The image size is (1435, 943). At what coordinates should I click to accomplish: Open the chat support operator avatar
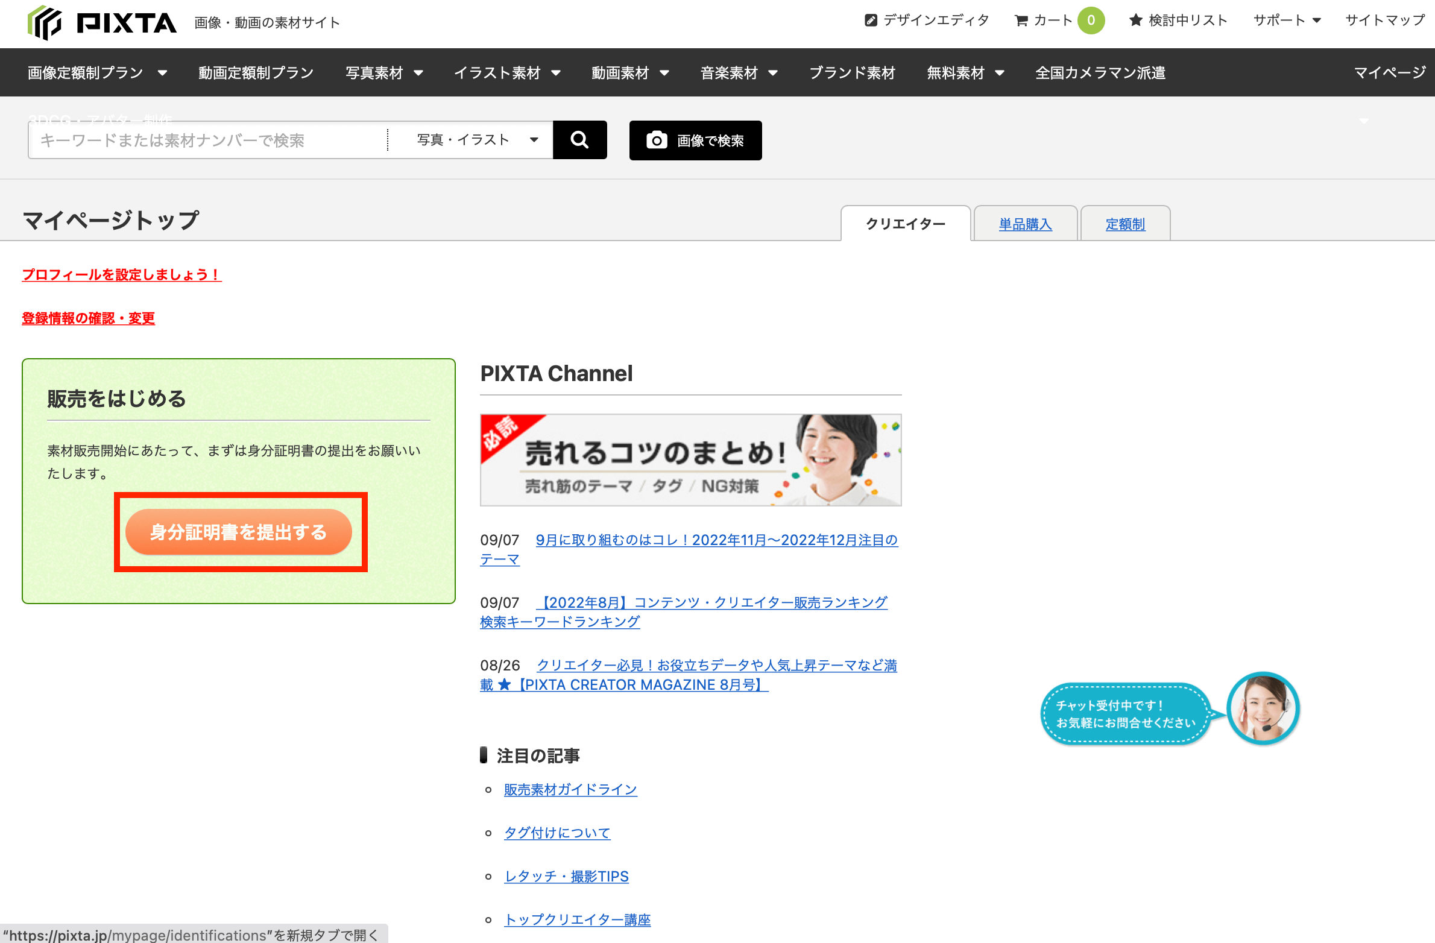click(1263, 708)
